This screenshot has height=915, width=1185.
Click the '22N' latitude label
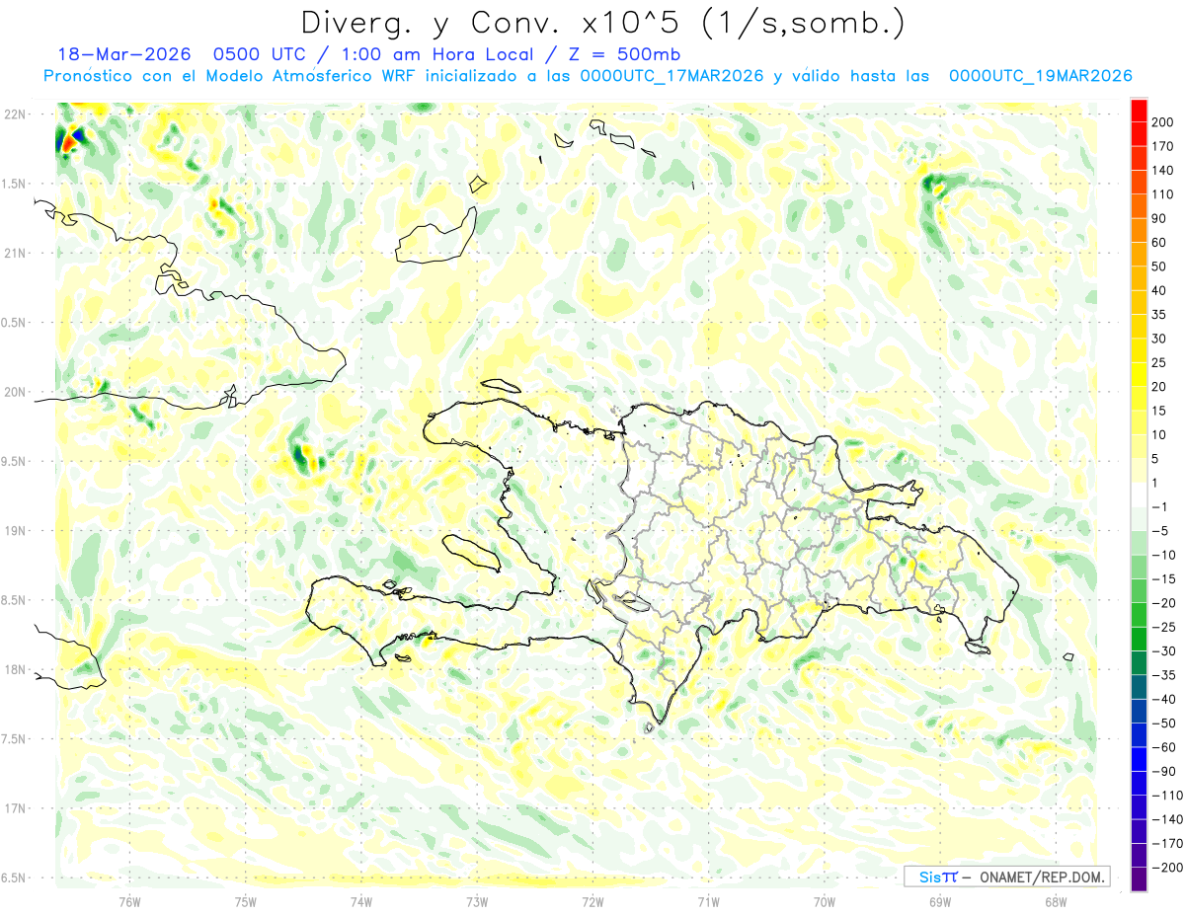(x=16, y=114)
